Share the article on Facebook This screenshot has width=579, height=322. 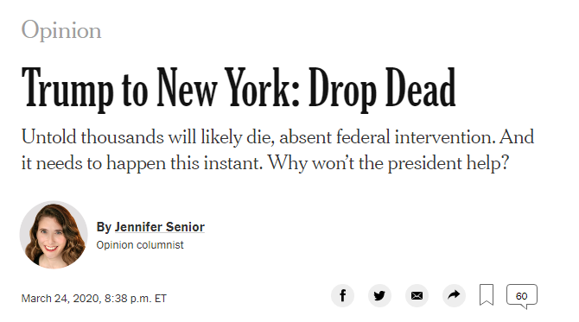click(x=342, y=295)
